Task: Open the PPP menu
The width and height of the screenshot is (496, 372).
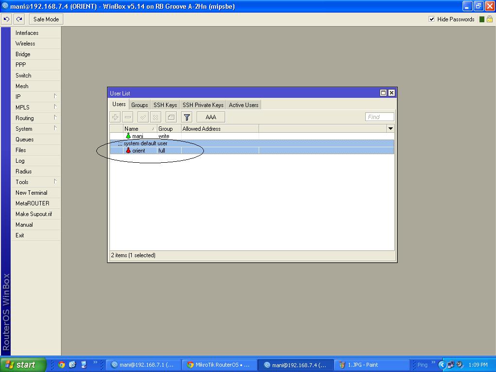Action: pyautogui.click(x=35, y=65)
